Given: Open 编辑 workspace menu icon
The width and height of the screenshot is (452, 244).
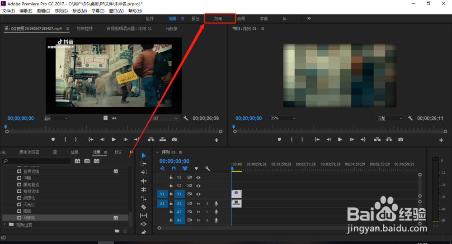Looking at the screenshot, I should [x=183, y=19].
